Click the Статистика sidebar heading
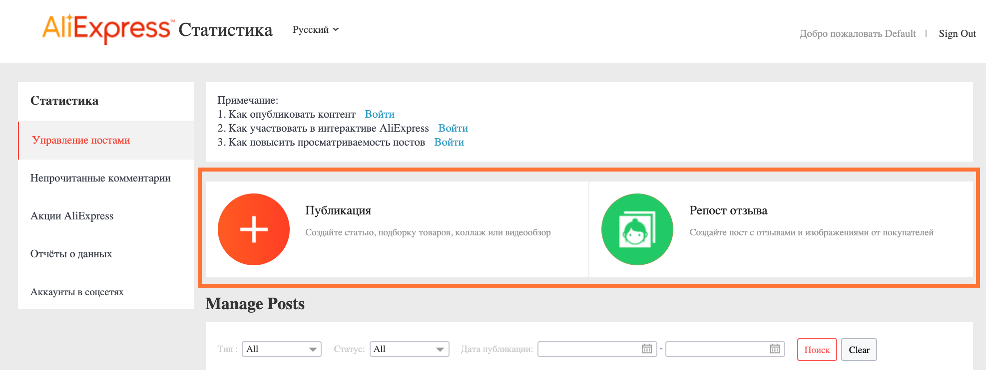The image size is (986, 370). coord(64,101)
